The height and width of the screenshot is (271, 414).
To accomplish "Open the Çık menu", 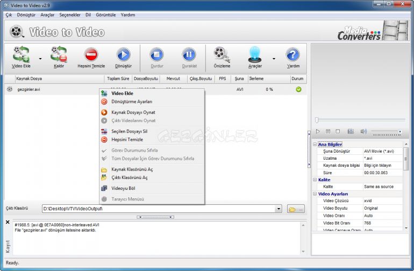I will (x=9, y=15).
